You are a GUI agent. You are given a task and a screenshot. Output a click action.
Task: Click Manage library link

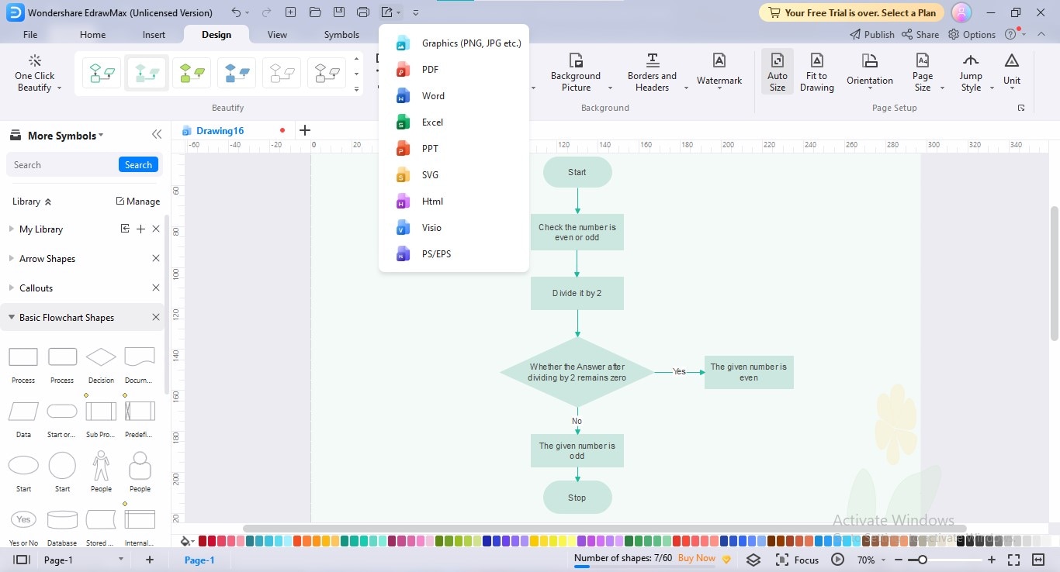138,202
